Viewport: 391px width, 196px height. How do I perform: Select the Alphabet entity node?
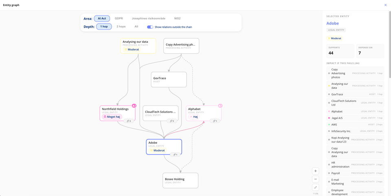point(204,113)
